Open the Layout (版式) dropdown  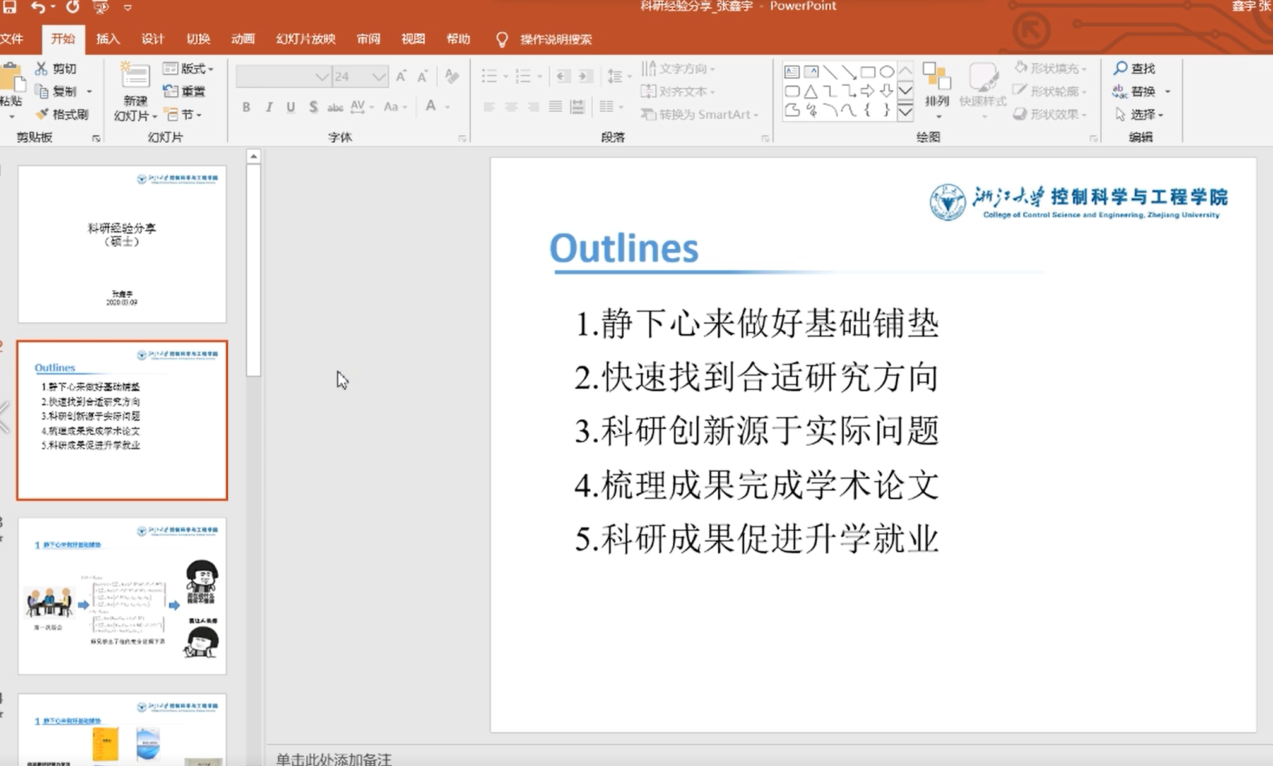coord(188,68)
